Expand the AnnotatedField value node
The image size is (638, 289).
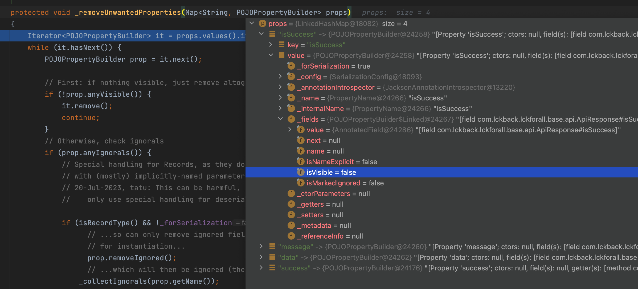(290, 130)
